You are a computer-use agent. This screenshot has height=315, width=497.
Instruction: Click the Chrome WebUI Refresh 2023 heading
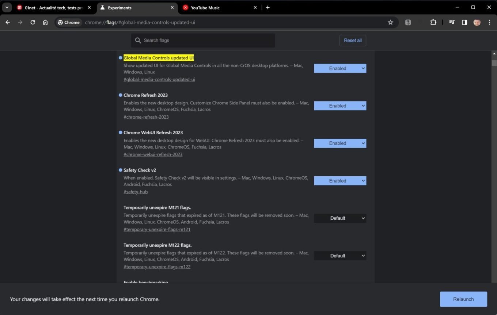pos(153,132)
